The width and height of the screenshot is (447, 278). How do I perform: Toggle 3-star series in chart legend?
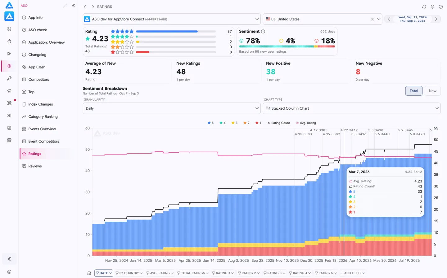234,123
